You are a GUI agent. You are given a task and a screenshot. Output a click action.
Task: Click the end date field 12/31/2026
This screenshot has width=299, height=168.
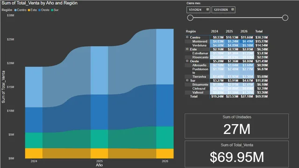pos(223,10)
